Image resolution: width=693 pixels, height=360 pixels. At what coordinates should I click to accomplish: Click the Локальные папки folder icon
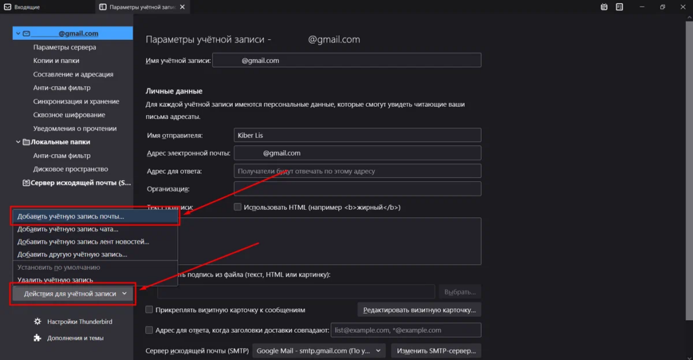(x=26, y=142)
